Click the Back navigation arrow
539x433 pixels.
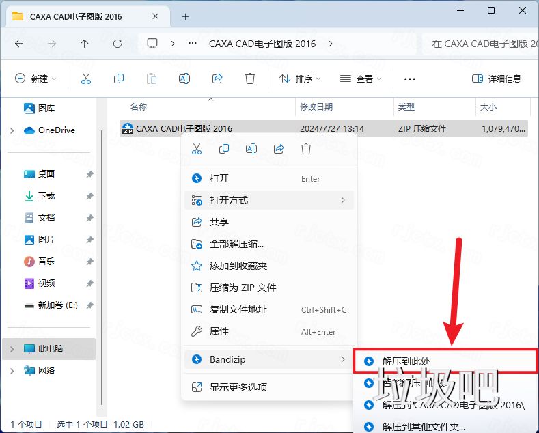(x=19, y=44)
